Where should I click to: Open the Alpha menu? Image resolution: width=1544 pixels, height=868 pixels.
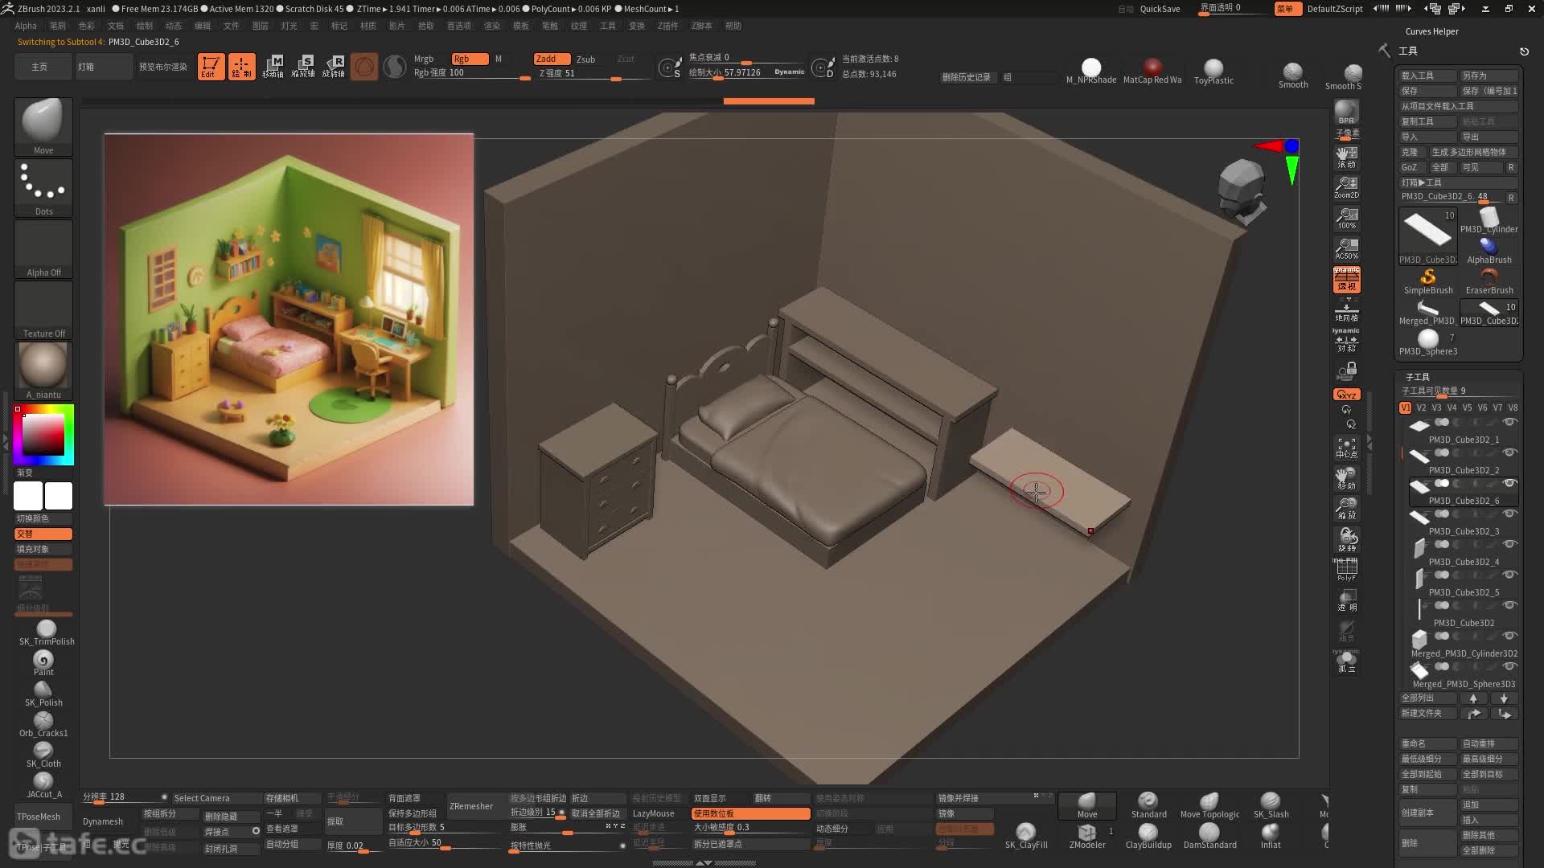pyautogui.click(x=26, y=26)
